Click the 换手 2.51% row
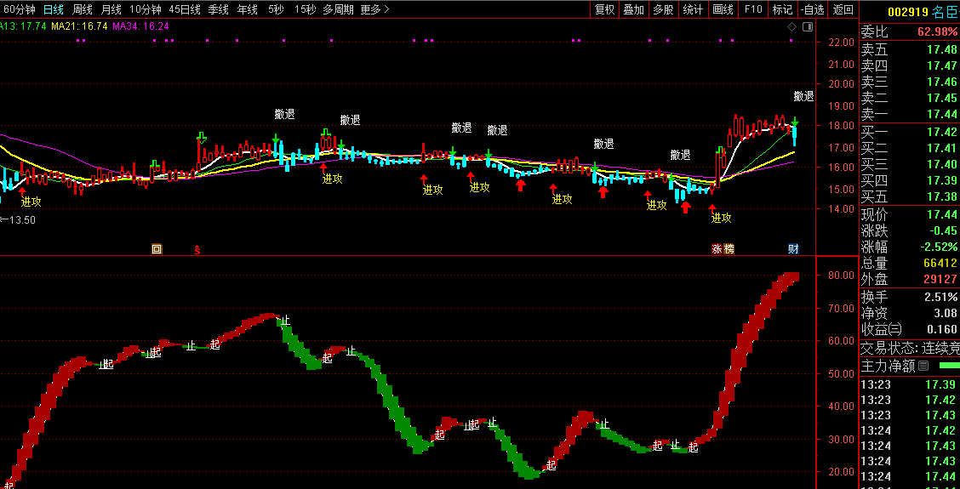The height and width of the screenshot is (489, 960). click(x=910, y=297)
